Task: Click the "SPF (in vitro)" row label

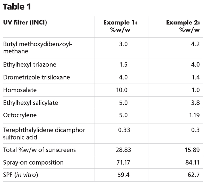Action: 21,175
